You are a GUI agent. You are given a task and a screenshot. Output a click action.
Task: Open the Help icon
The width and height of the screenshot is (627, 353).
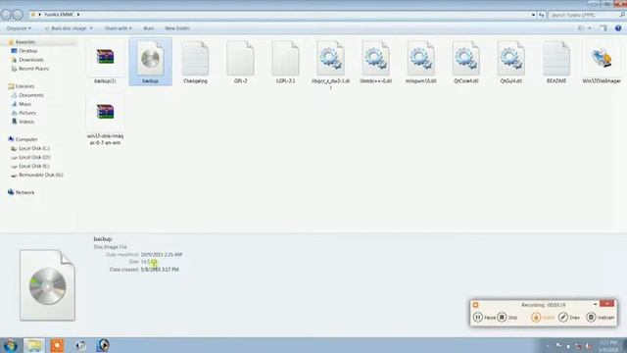point(618,28)
